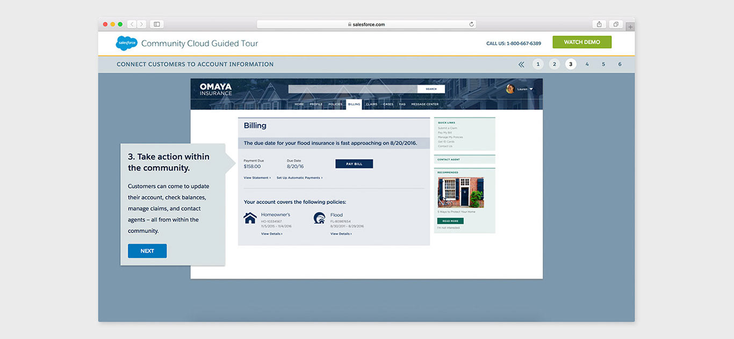Click the Submit a Claim quick link
Screen dimensions: 734x339
[448, 128]
